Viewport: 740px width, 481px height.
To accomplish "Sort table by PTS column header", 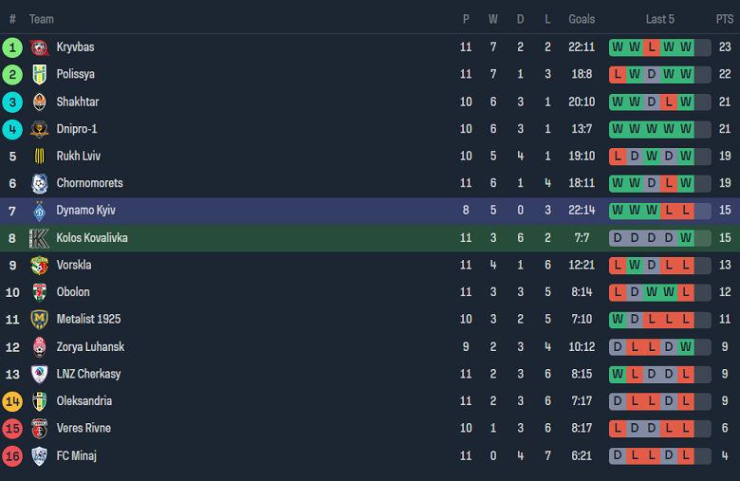I will coord(725,19).
